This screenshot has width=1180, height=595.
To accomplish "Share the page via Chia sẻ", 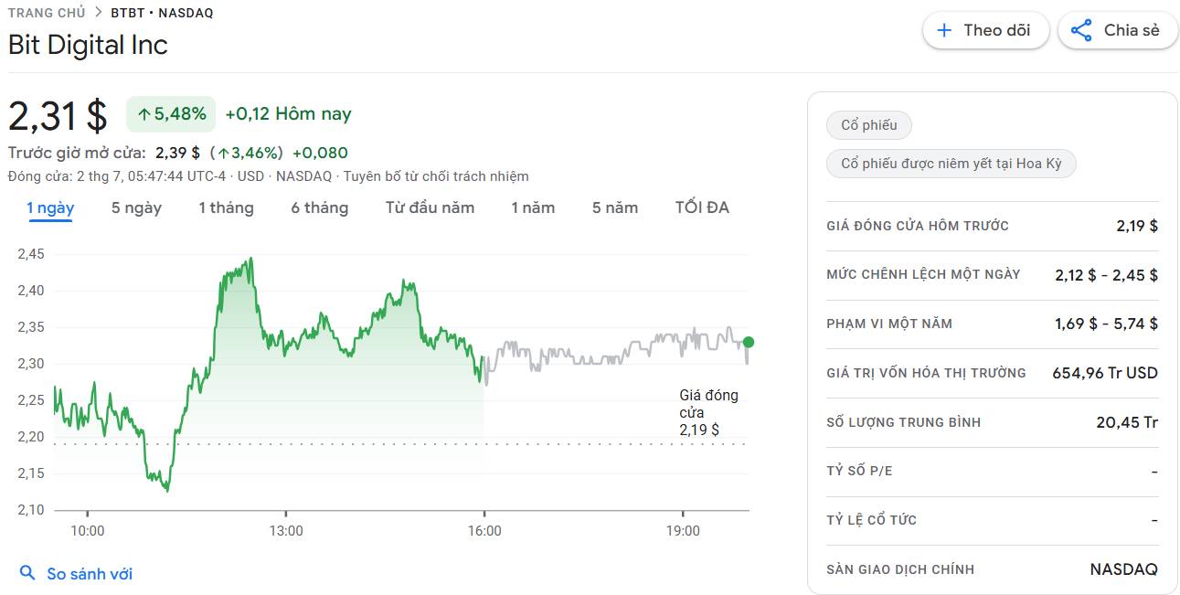I will (x=1118, y=30).
